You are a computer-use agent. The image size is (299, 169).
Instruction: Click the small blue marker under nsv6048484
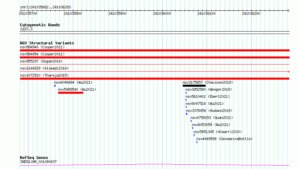point(55,86)
